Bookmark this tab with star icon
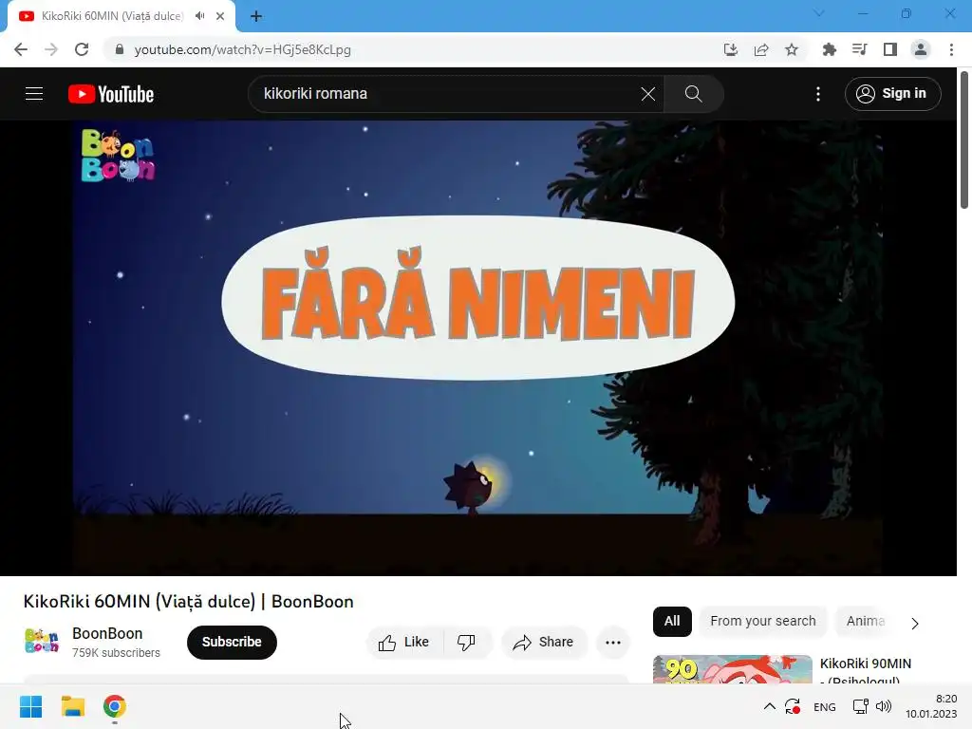The height and width of the screenshot is (729, 972). [x=792, y=49]
